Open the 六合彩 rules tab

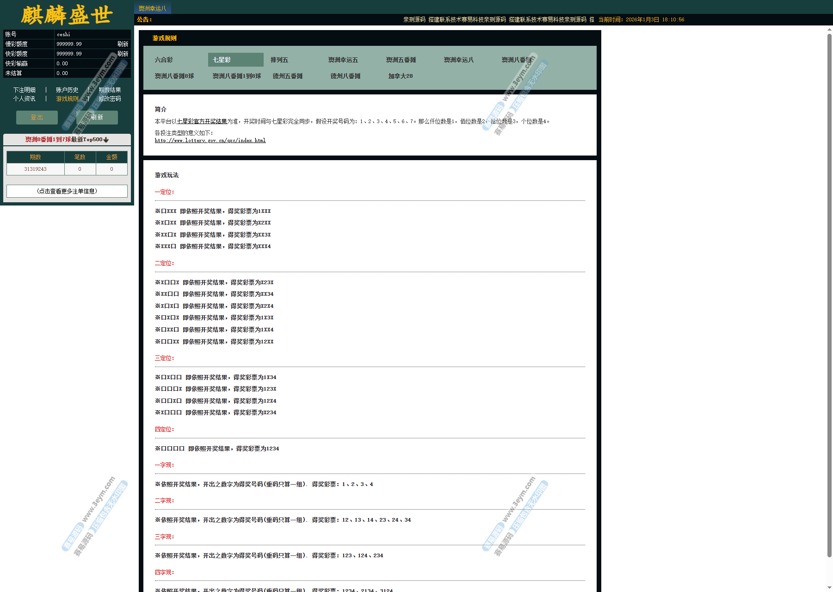point(164,60)
